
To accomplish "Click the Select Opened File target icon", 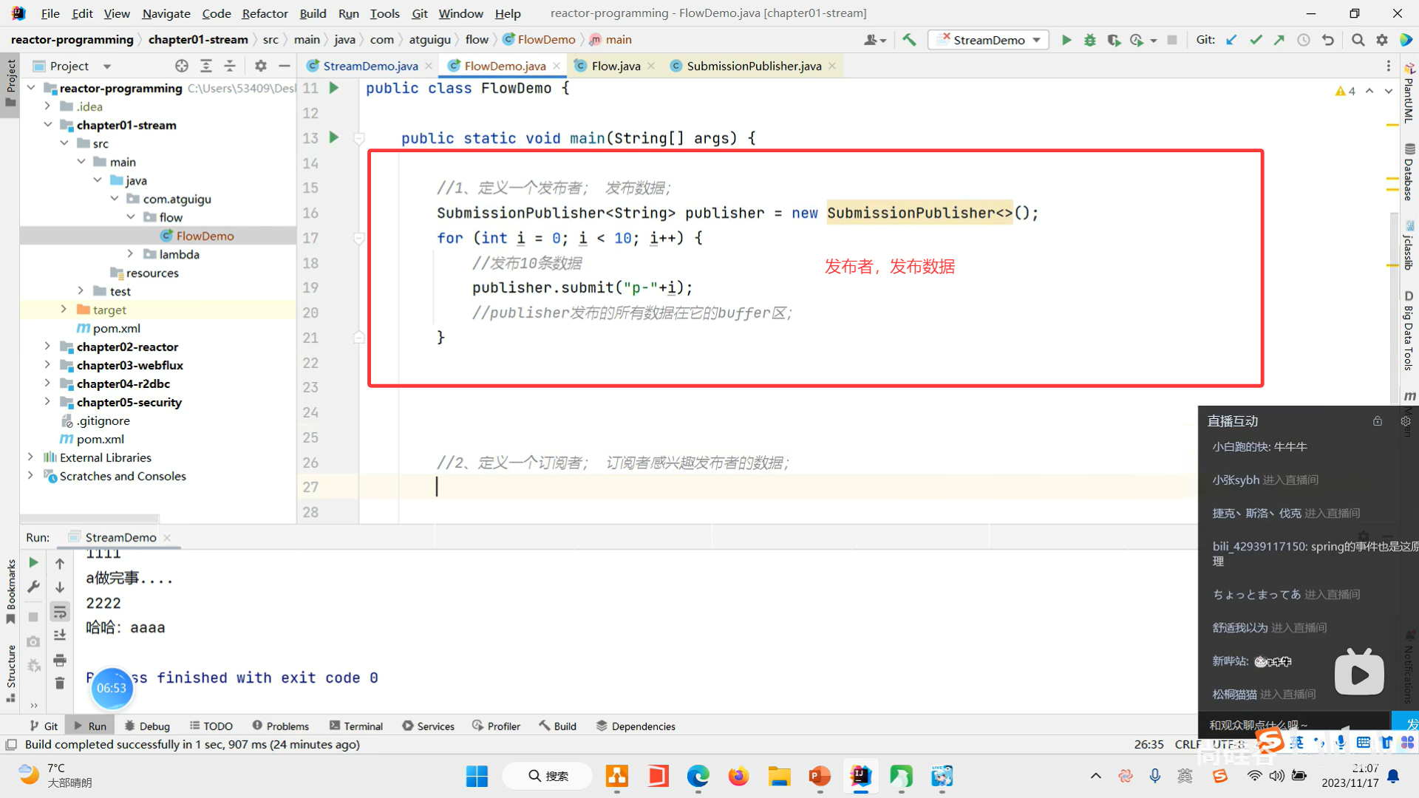I will pos(182,66).
